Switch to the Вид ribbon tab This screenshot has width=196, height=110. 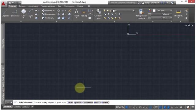coord(60,6)
